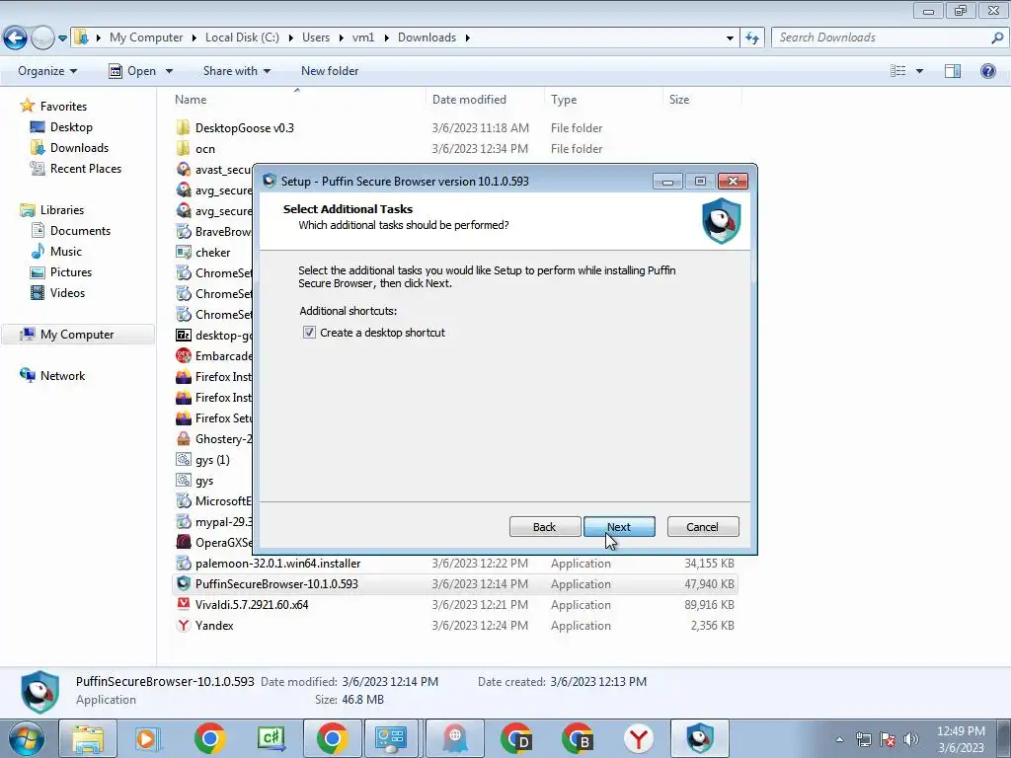1011x758 pixels.
Task: Open the recent locations dropdown beside navigation arrows
Action: [62, 38]
